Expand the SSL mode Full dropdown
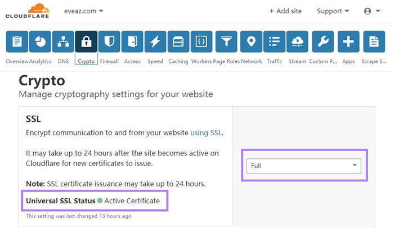394x228 pixels. click(303, 166)
